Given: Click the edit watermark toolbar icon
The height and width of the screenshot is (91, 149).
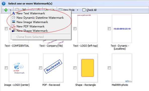Looking at the screenshot, I should (x=17, y=9).
